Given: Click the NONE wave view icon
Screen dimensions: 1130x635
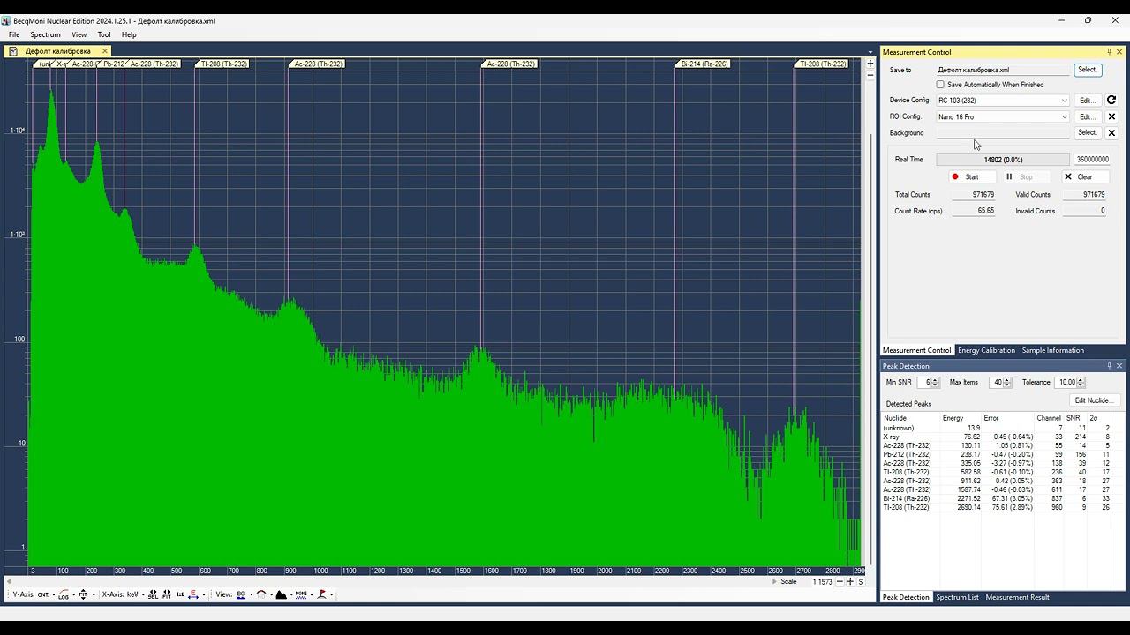Looking at the screenshot, I should tap(301, 594).
